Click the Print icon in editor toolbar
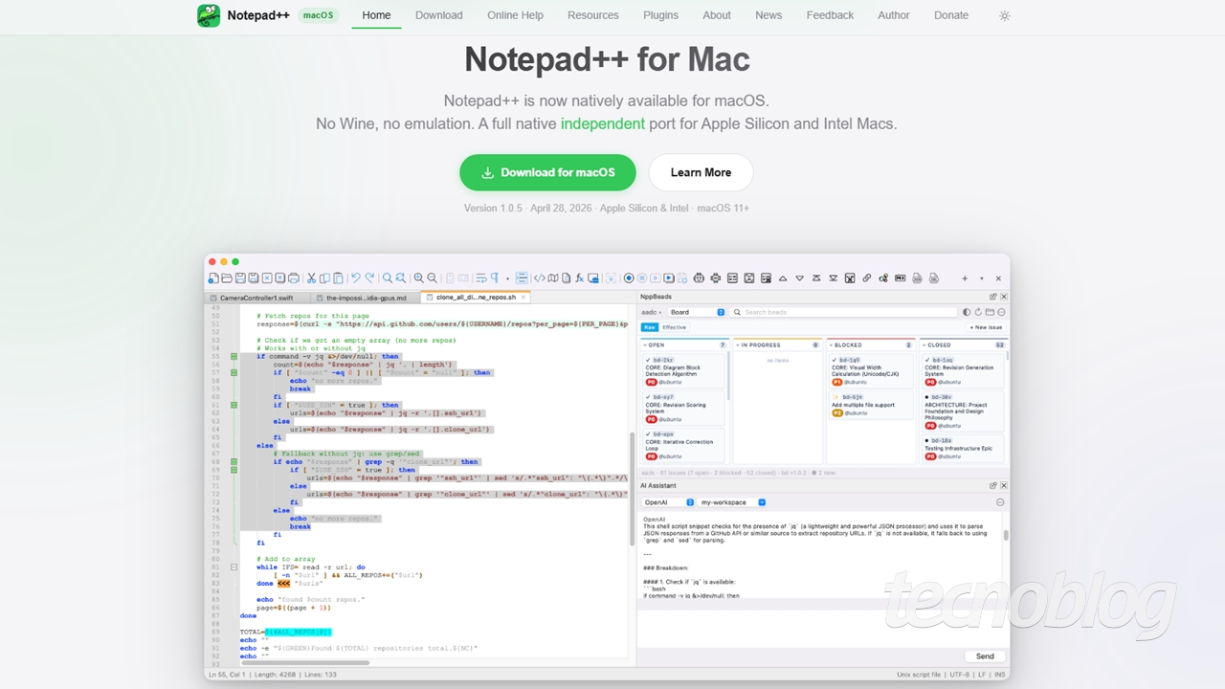This screenshot has width=1225, height=689. pyautogui.click(x=294, y=278)
